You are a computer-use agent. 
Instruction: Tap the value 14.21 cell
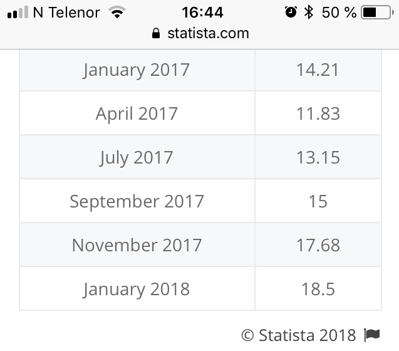[318, 70]
